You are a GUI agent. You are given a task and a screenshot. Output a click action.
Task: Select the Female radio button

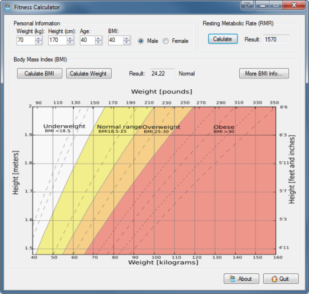(165, 41)
